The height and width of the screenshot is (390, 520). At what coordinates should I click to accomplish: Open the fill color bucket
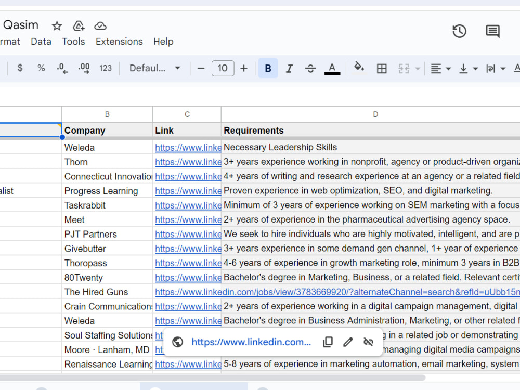click(359, 68)
